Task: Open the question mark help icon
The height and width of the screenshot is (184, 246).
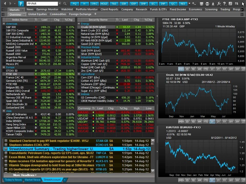Action: coord(224,4)
